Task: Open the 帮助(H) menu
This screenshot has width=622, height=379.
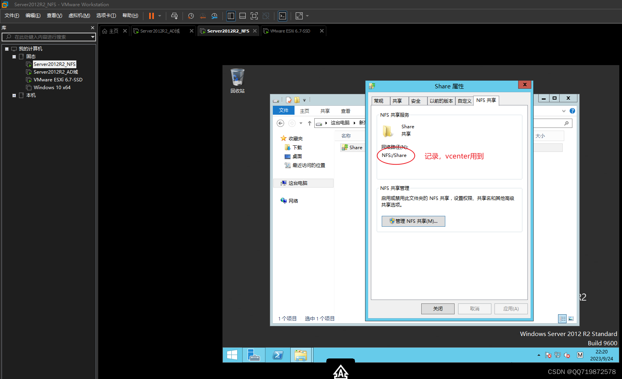Action: point(130,16)
